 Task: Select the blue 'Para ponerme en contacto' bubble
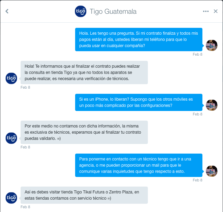point(139,165)
